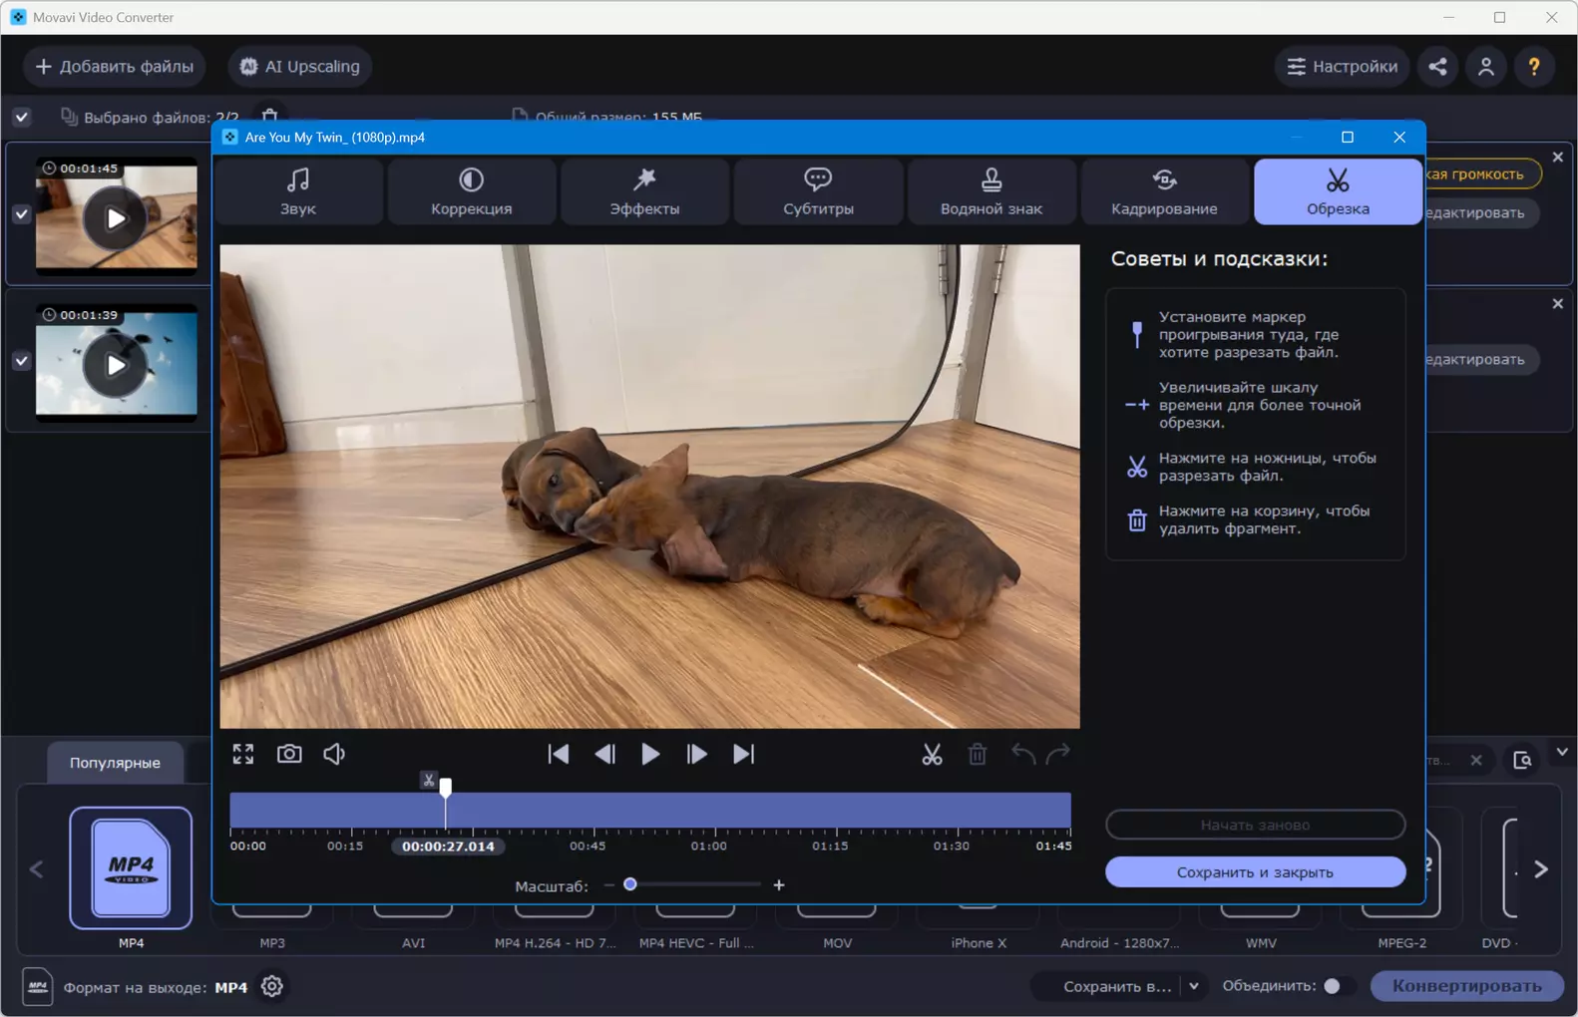Open help question mark icon
Screen dimensions: 1578x1017
[1534, 67]
